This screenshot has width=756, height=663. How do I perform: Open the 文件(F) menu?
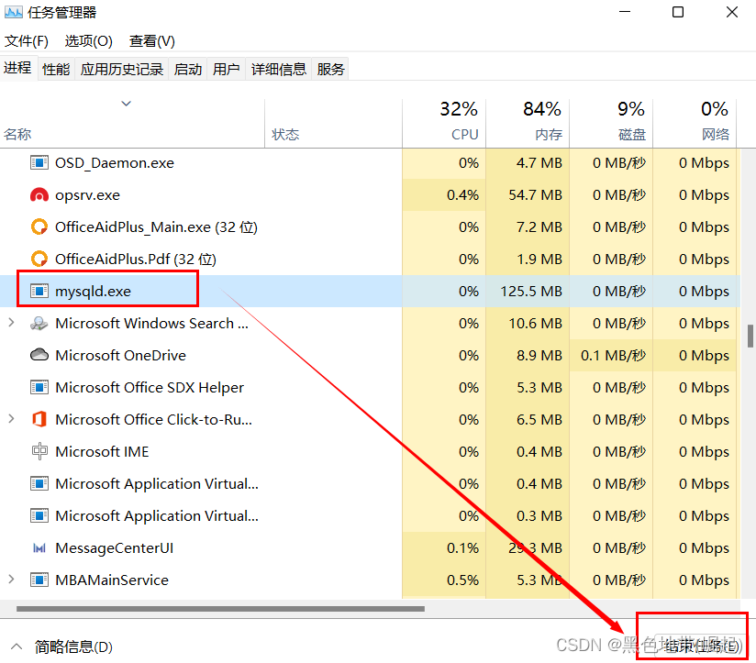coord(27,41)
